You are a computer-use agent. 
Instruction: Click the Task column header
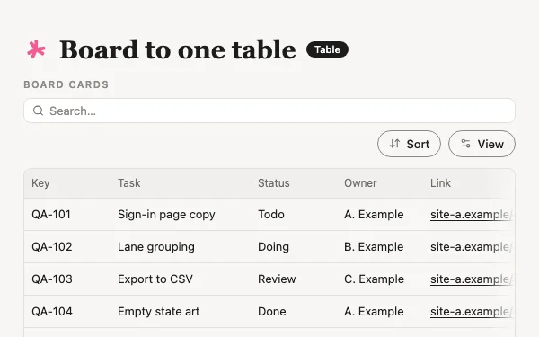point(128,183)
